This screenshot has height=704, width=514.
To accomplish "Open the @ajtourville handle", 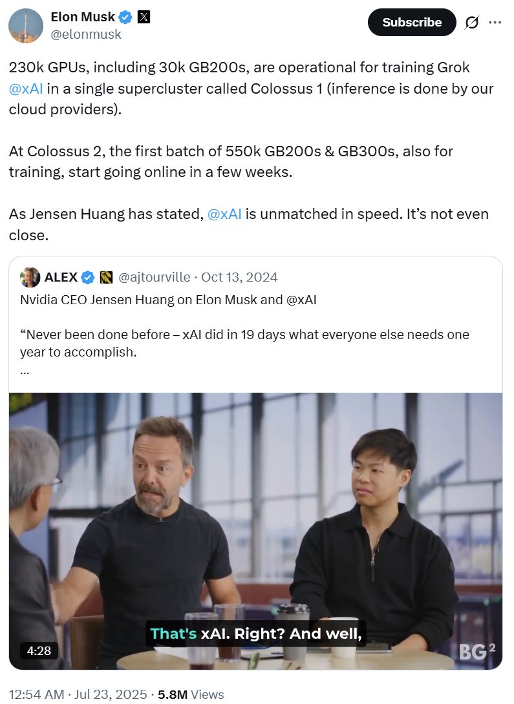I will [154, 278].
